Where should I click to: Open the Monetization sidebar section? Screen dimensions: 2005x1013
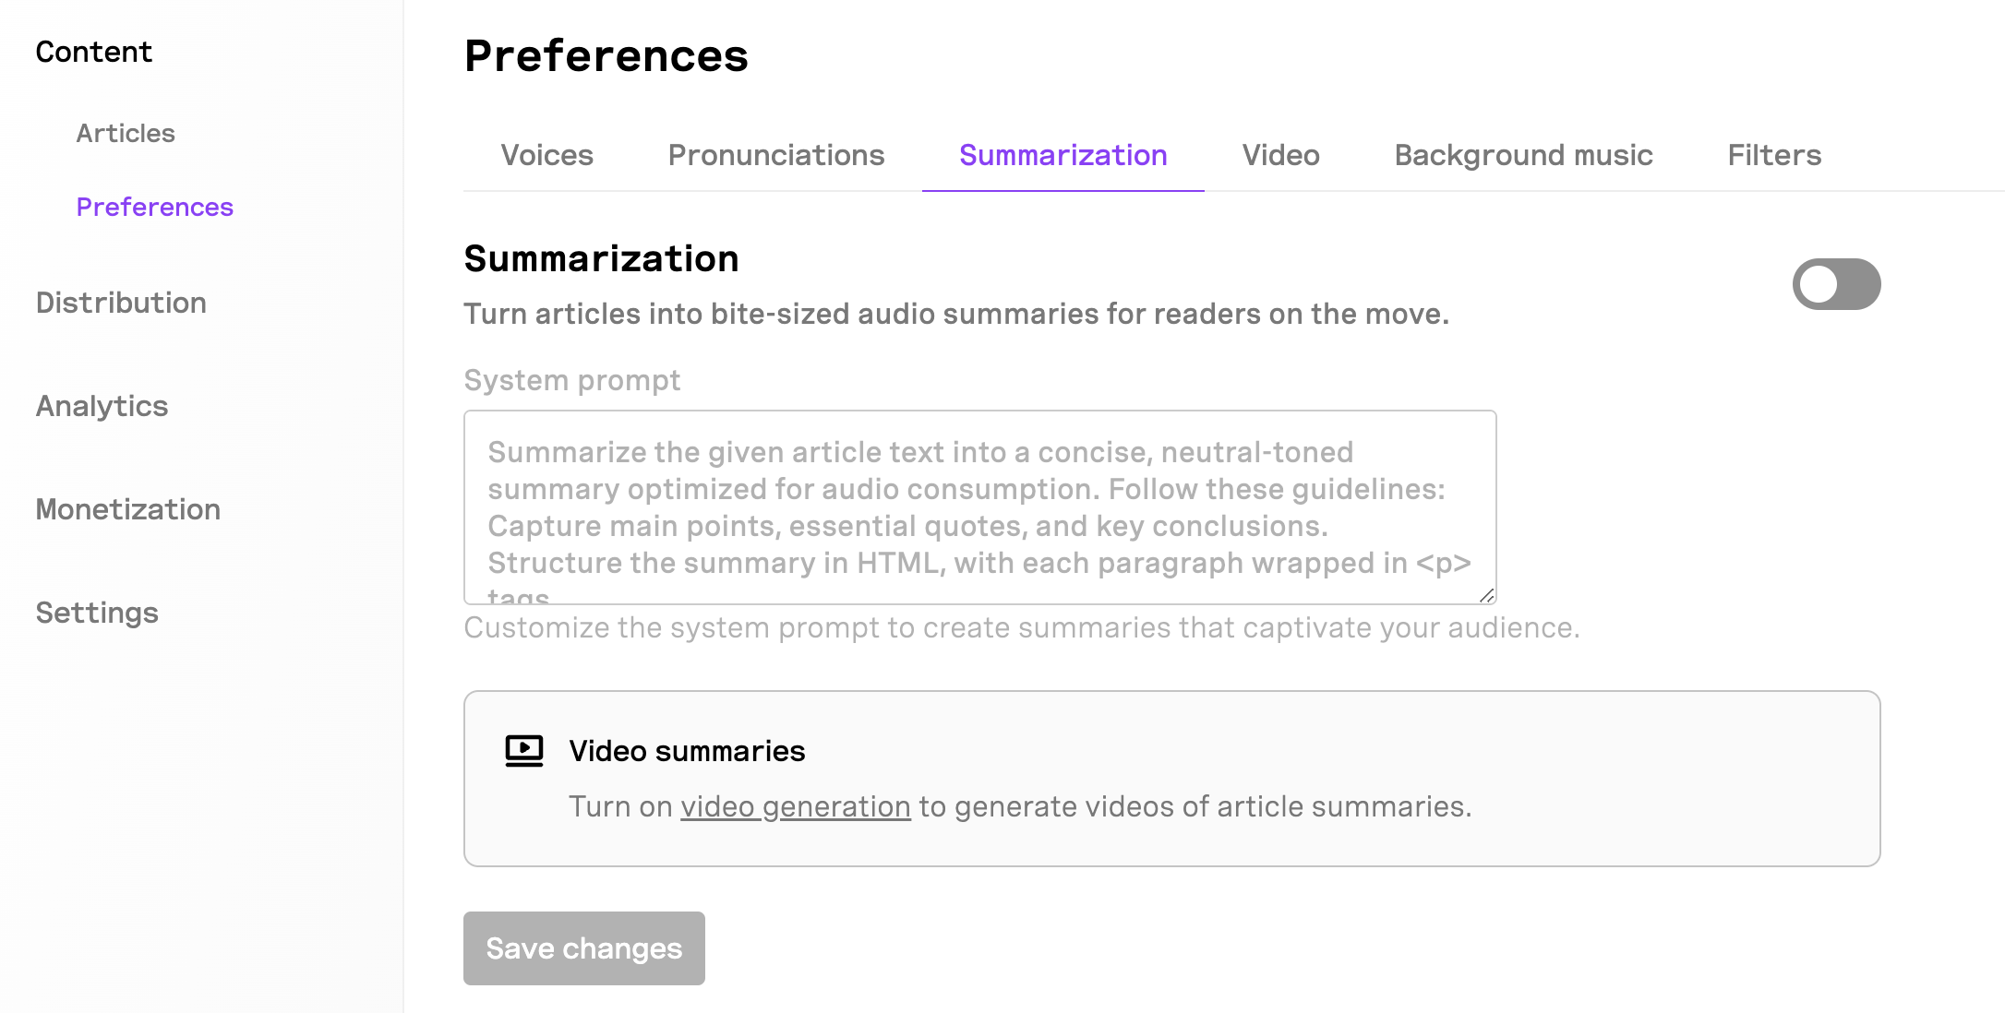(x=128, y=509)
